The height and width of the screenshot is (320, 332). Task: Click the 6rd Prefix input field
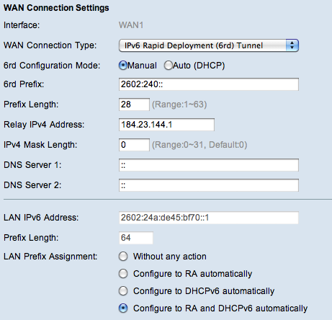[x=209, y=84]
